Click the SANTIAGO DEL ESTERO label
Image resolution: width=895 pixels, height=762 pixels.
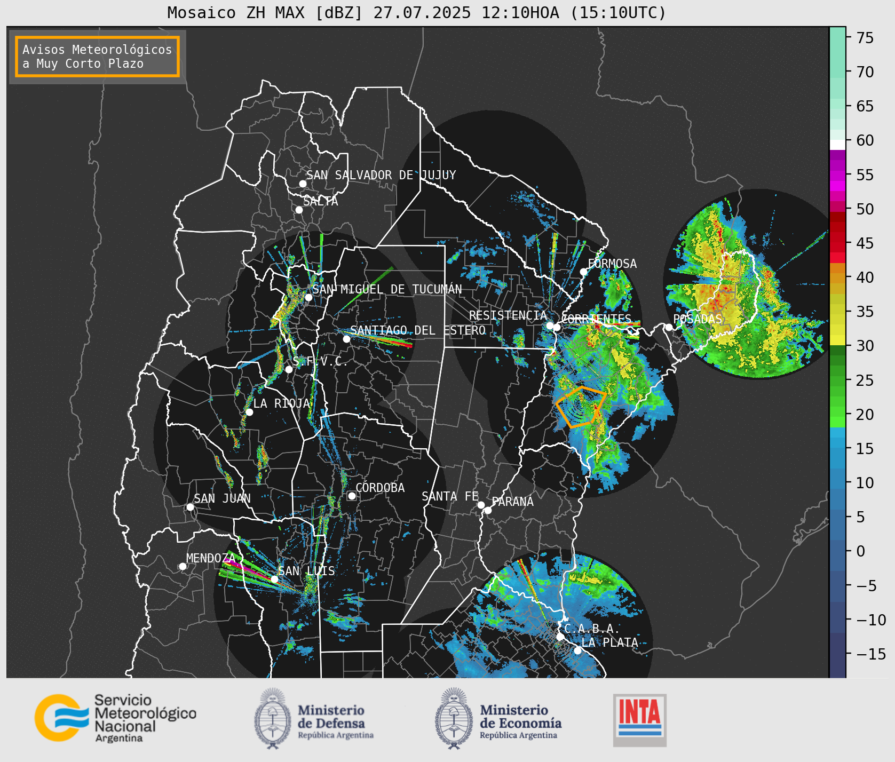418,330
